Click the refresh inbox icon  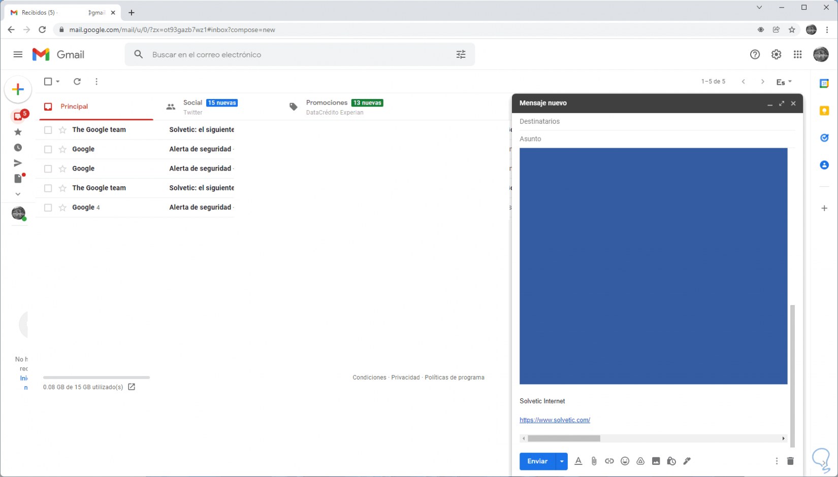click(77, 81)
